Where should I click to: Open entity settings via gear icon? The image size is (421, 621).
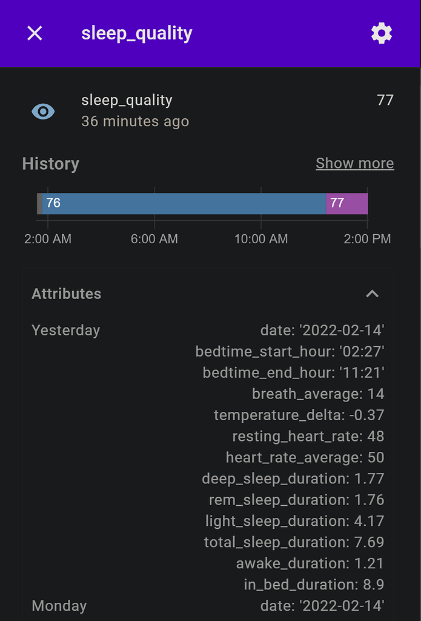click(382, 33)
